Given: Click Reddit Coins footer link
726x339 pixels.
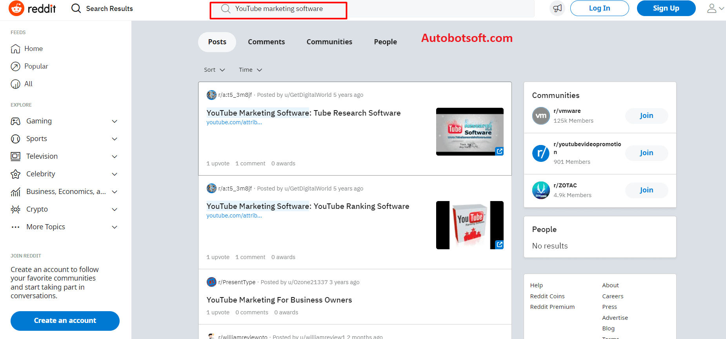Looking at the screenshot, I should (x=548, y=296).
